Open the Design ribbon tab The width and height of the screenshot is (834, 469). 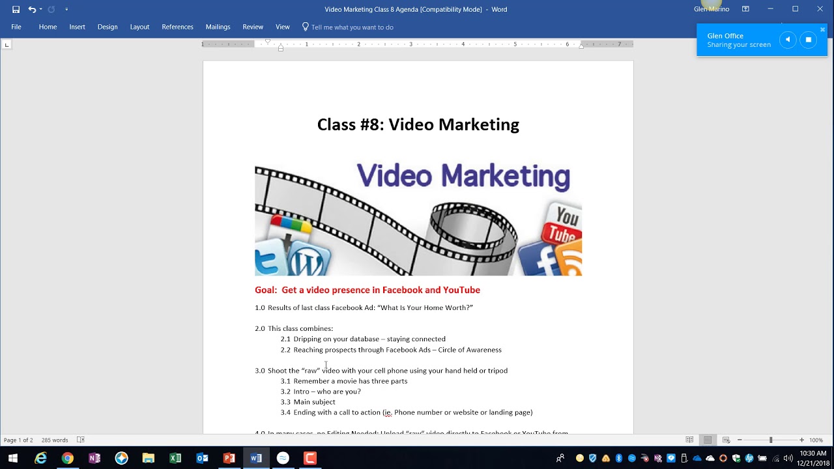coord(108,27)
